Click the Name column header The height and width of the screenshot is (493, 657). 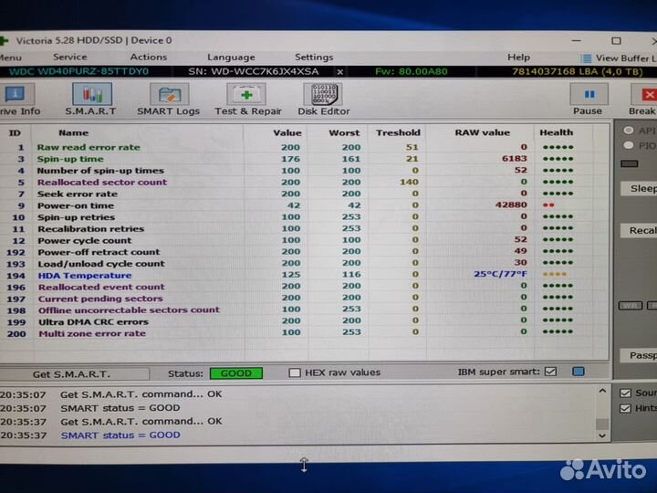pyautogui.click(x=73, y=133)
